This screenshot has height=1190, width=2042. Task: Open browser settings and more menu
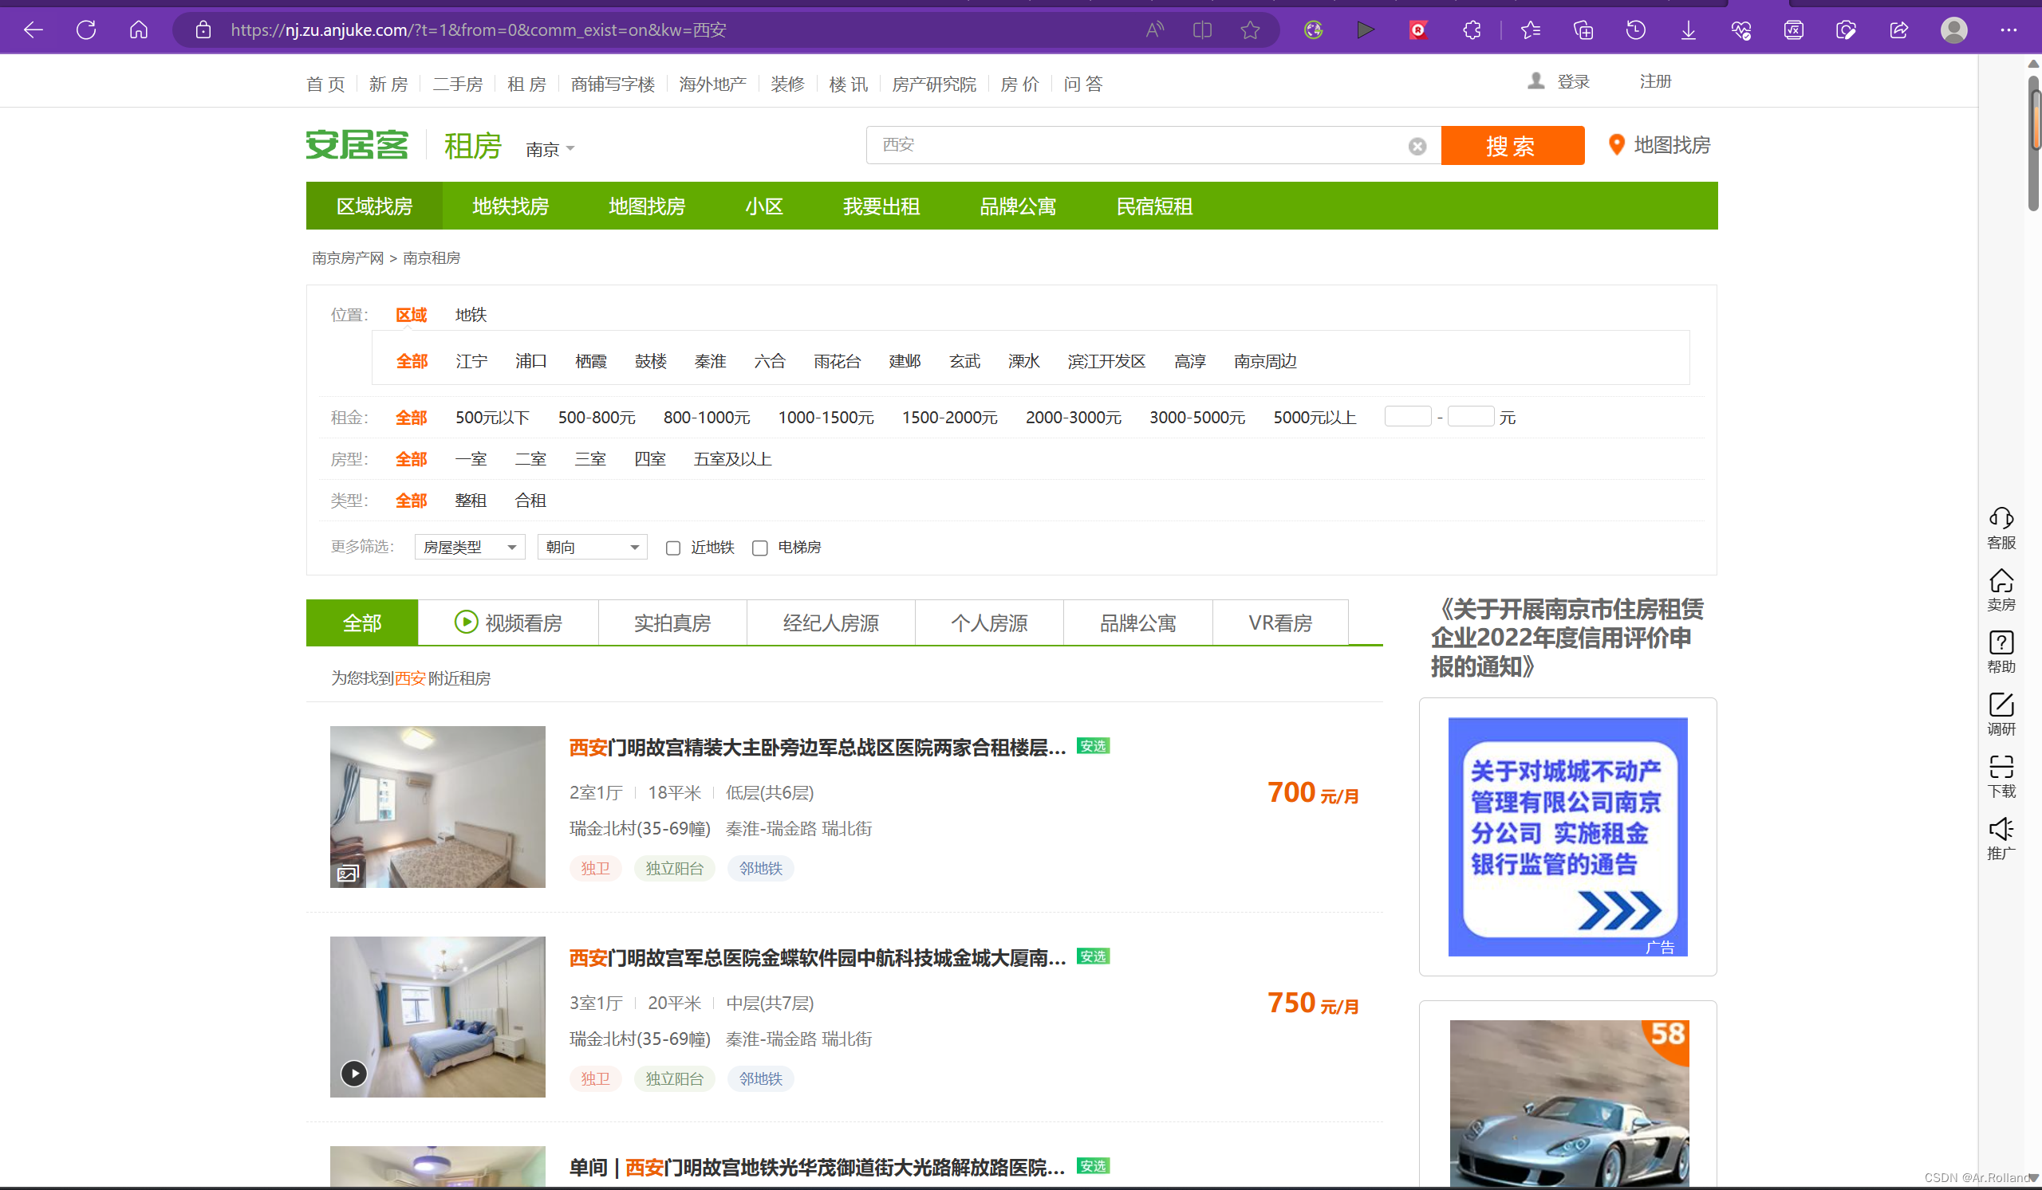2008,30
